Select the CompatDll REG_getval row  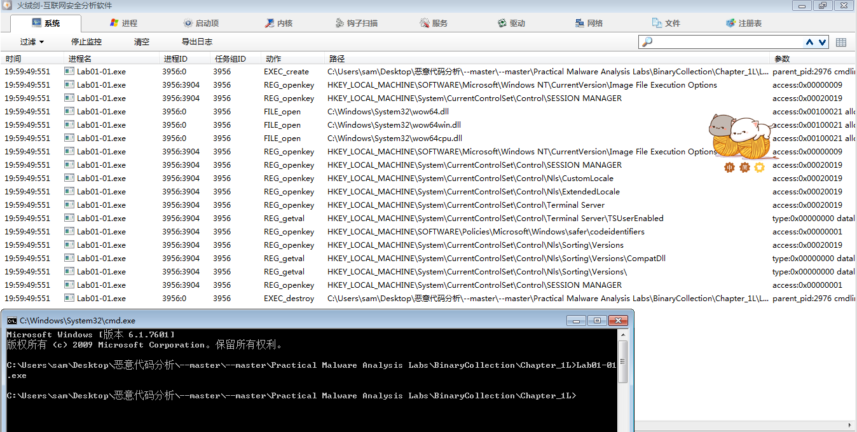click(428, 258)
